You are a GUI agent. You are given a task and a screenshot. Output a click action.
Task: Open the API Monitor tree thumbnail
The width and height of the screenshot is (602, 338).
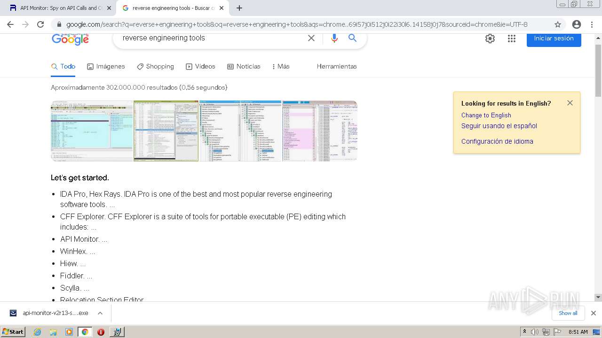pos(240,131)
